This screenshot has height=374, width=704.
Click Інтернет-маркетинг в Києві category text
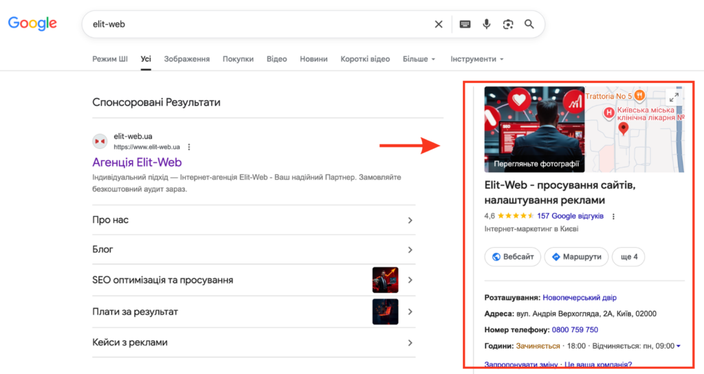[531, 229]
